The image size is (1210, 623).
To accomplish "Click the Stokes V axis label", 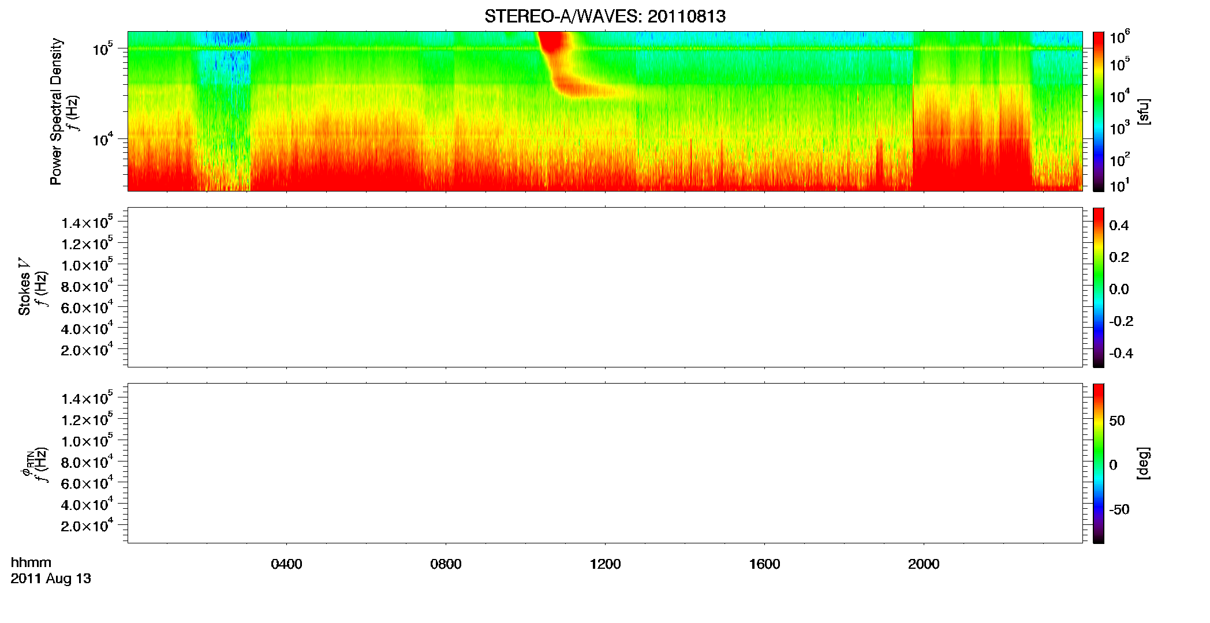I will (24, 287).
